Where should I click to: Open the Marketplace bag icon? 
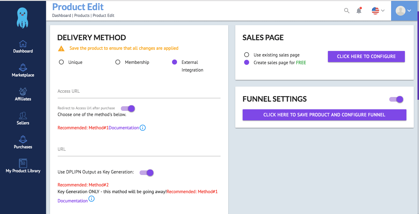[23, 67]
